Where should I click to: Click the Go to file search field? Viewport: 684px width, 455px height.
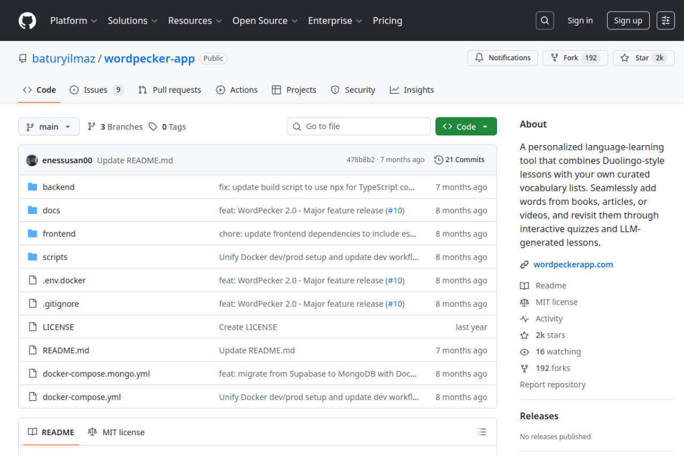tap(359, 127)
